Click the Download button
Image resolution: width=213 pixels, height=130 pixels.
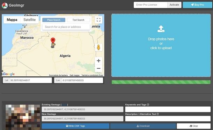(143, 126)
